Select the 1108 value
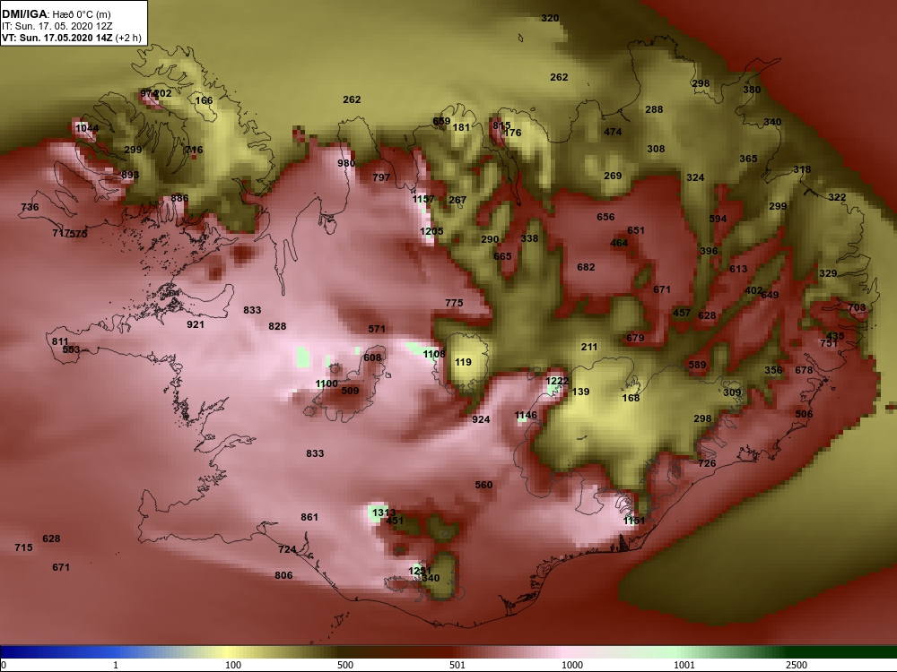Image resolution: width=897 pixels, height=672 pixels. (434, 354)
